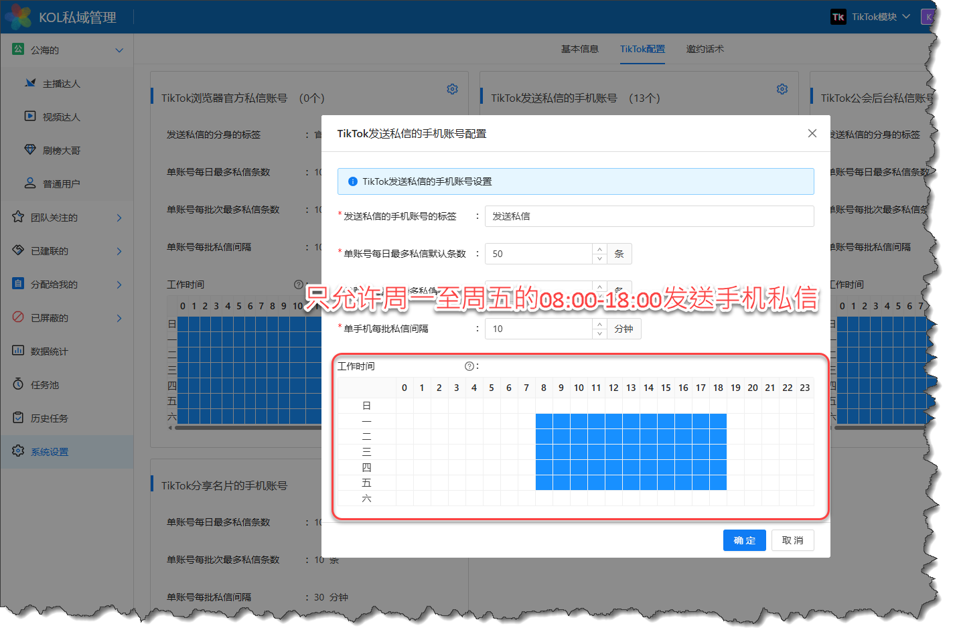Open 任务池 timer icon

[x=18, y=384]
